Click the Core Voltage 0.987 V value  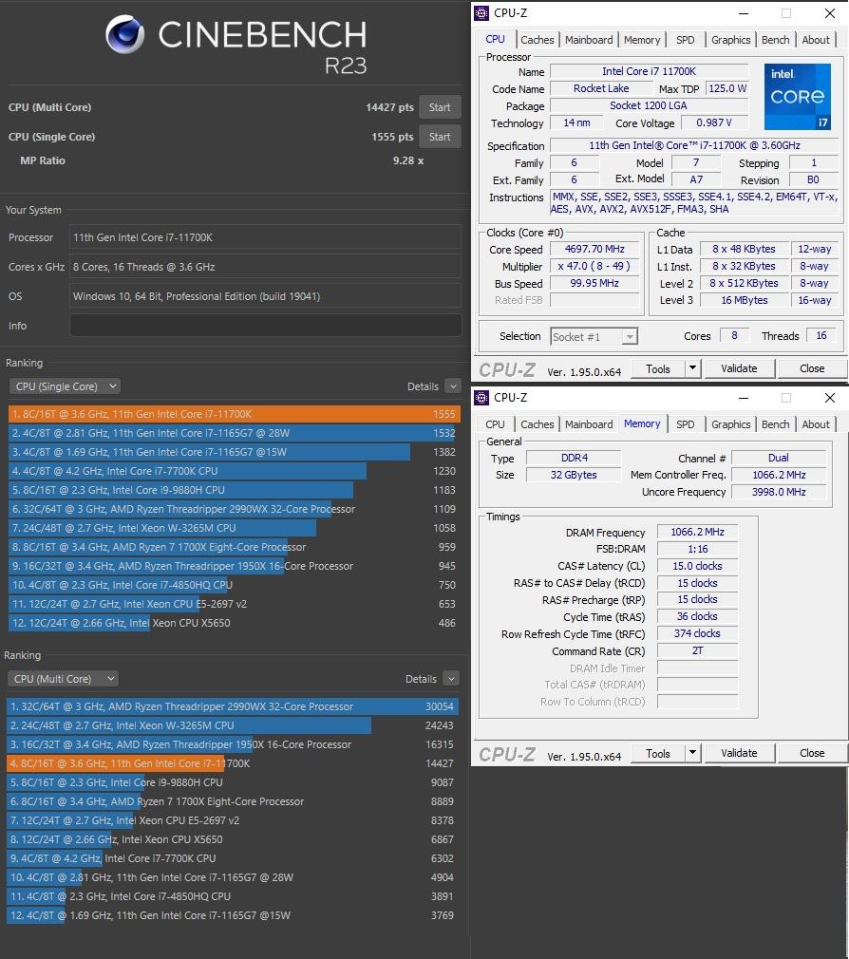[x=714, y=122]
